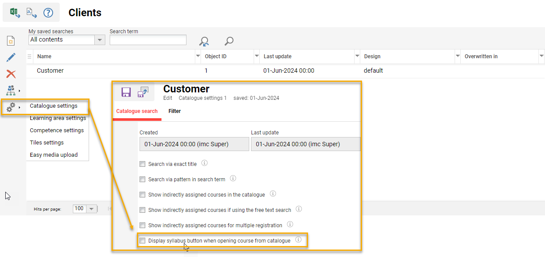Open the Object ID link for Customer

[206, 70]
